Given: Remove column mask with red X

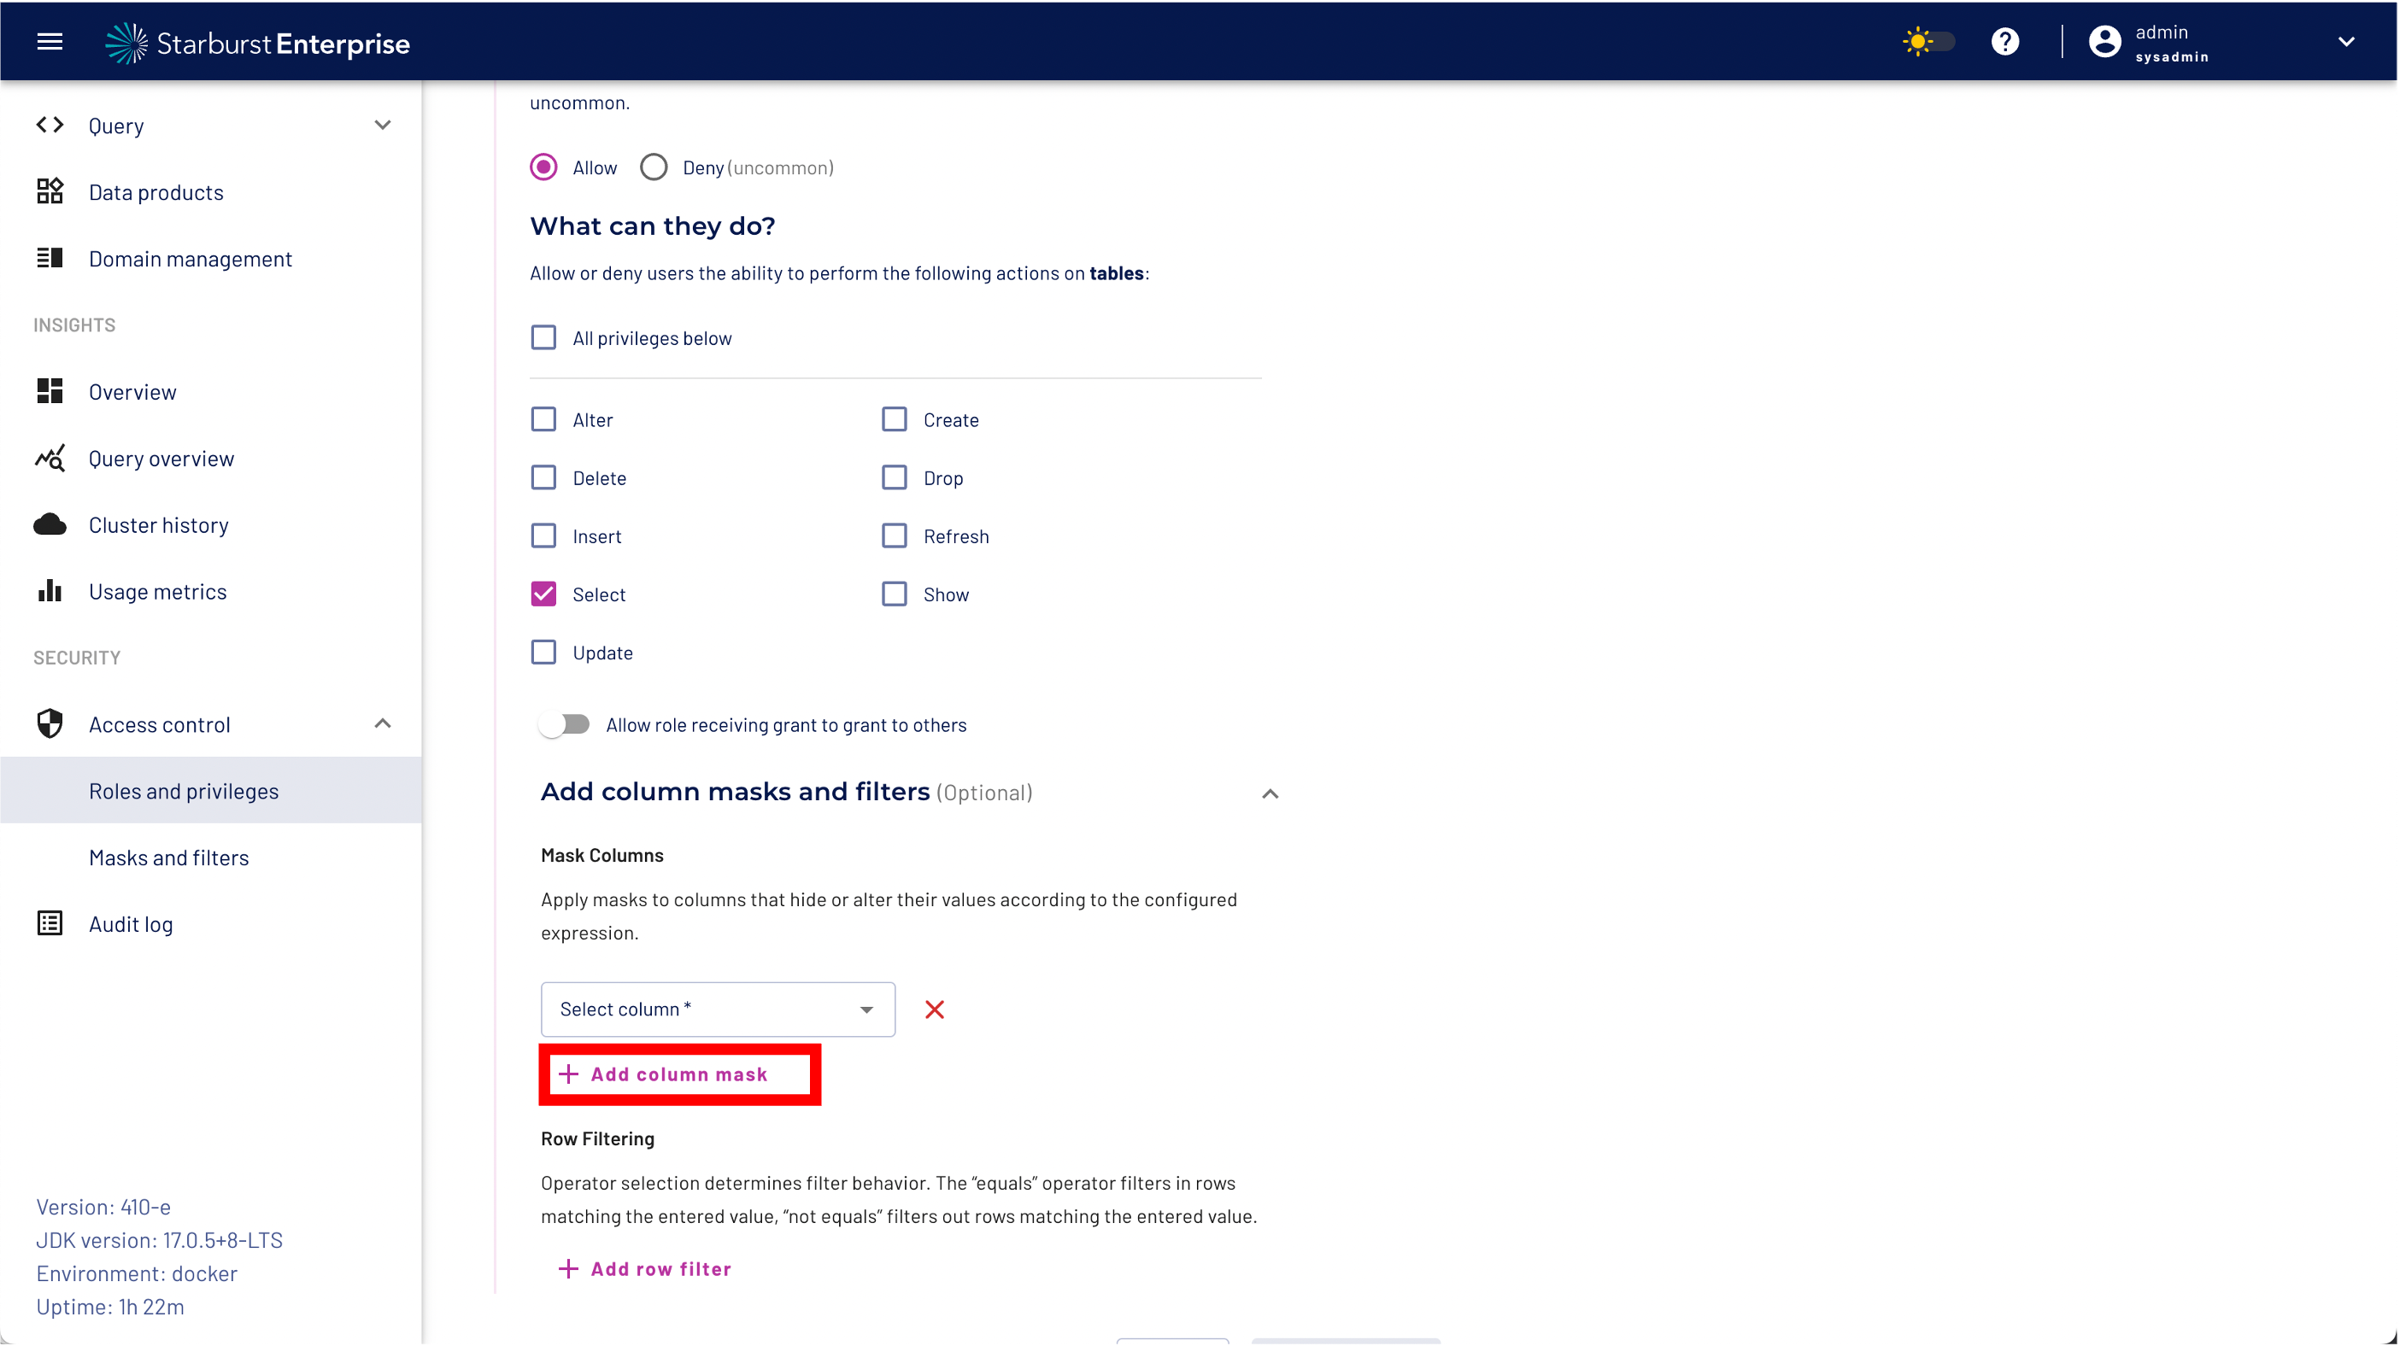Looking at the screenshot, I should [x=935, y=1009].
